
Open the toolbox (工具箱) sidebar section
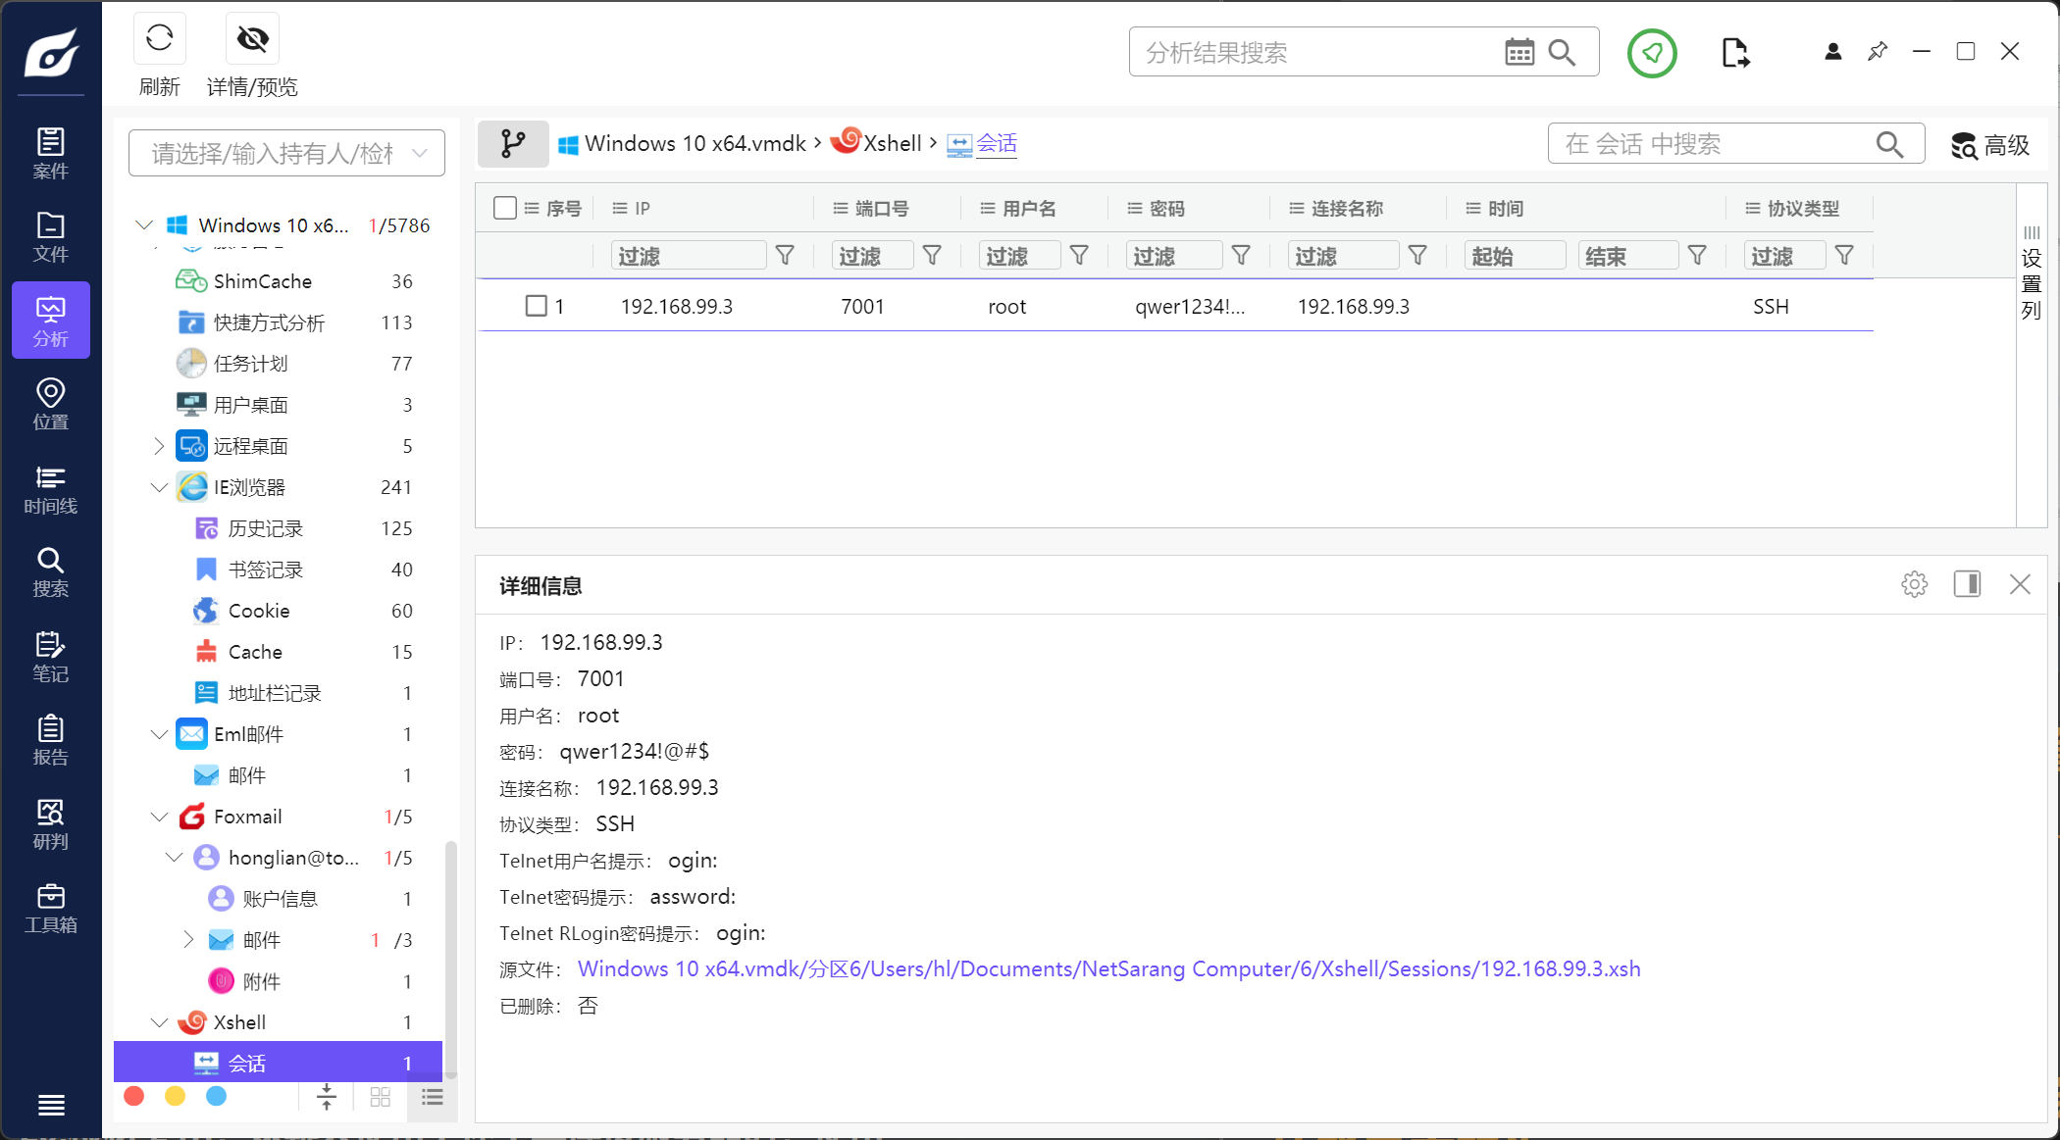coord(51,909)
